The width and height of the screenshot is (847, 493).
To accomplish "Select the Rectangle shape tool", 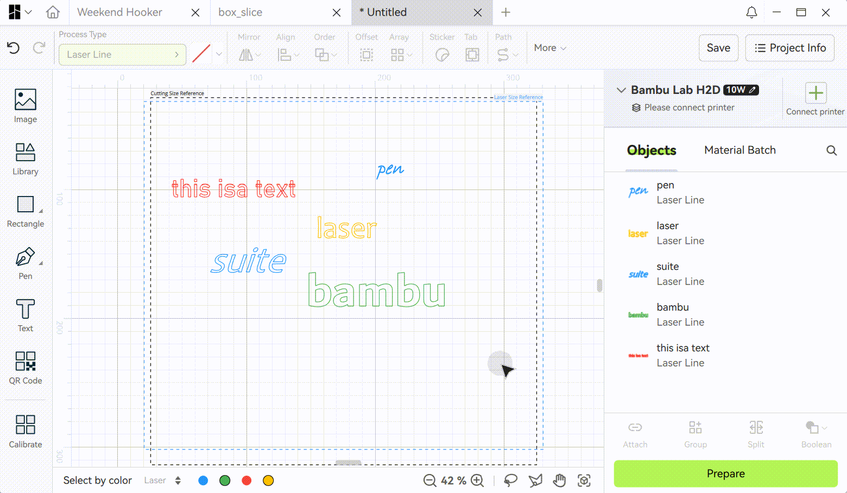I will (26, 211).
